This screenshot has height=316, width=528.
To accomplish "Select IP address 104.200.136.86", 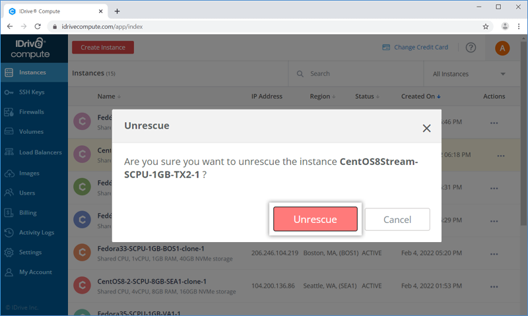I will pos(273,286).
